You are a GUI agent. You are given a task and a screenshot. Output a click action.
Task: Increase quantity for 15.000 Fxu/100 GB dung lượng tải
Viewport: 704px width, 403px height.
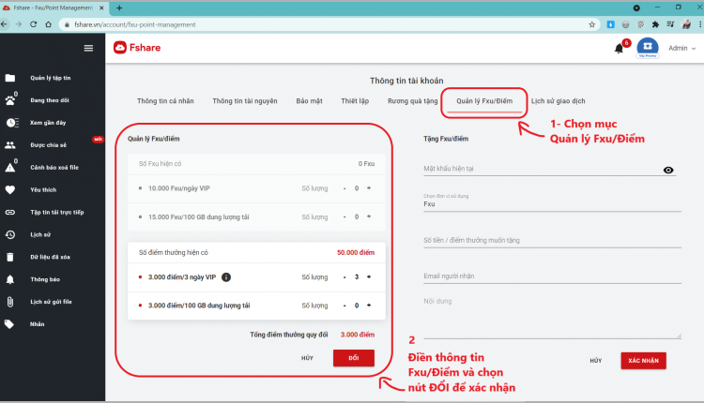click(x=369, y=216)
